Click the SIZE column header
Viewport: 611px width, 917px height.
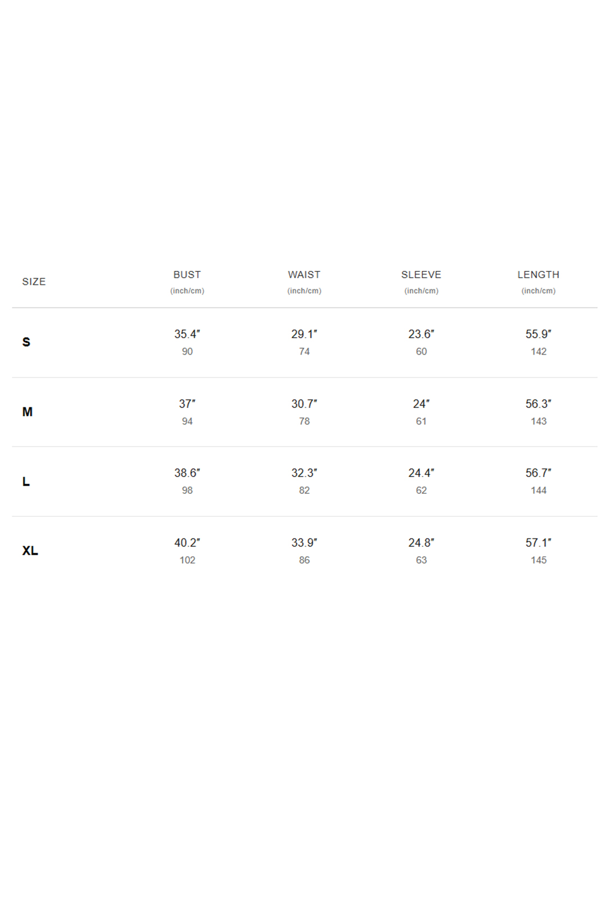(34, 282)
